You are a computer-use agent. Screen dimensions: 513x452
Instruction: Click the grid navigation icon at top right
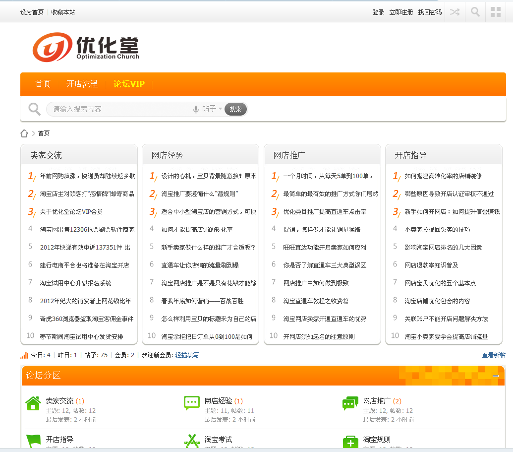[495, 11]
